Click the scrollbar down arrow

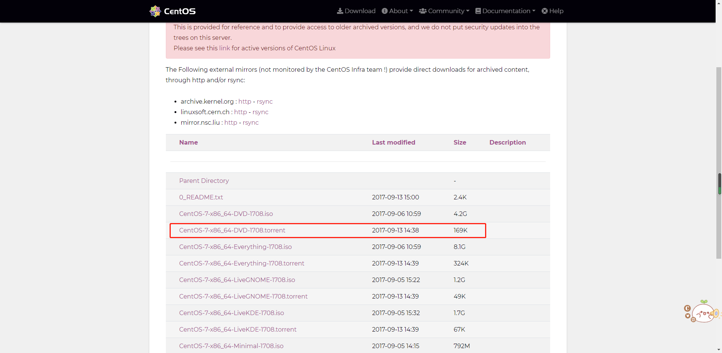719,350
